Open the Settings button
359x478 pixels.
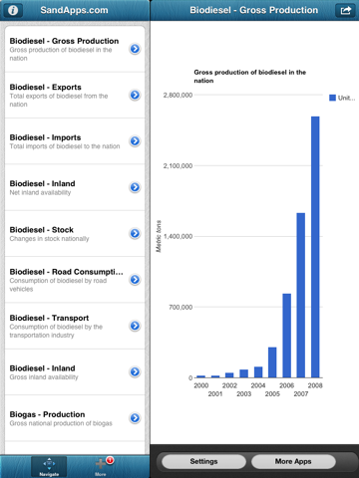203,461
